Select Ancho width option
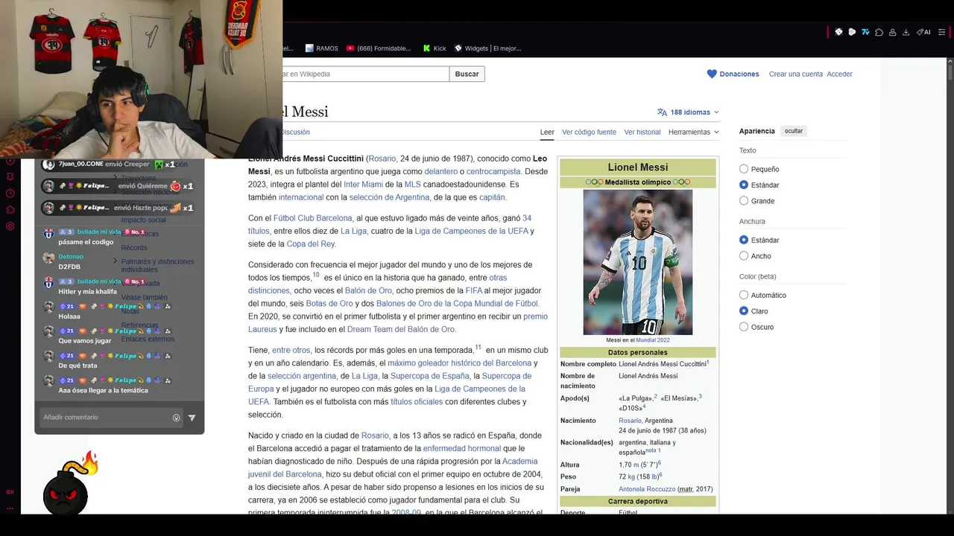This screenshot has width=954, height=536. click(x=744, y=255)
